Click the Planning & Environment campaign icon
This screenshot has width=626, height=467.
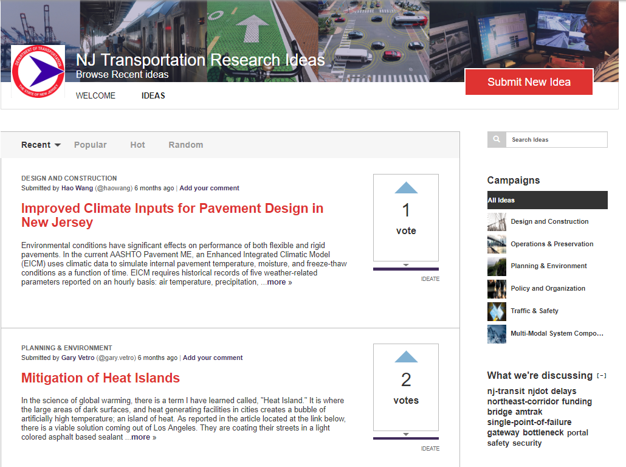pyautogui.click(x=497, y=266)
